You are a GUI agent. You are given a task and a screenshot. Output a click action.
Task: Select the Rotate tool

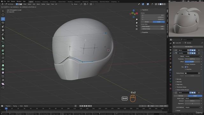pos(3,23)
